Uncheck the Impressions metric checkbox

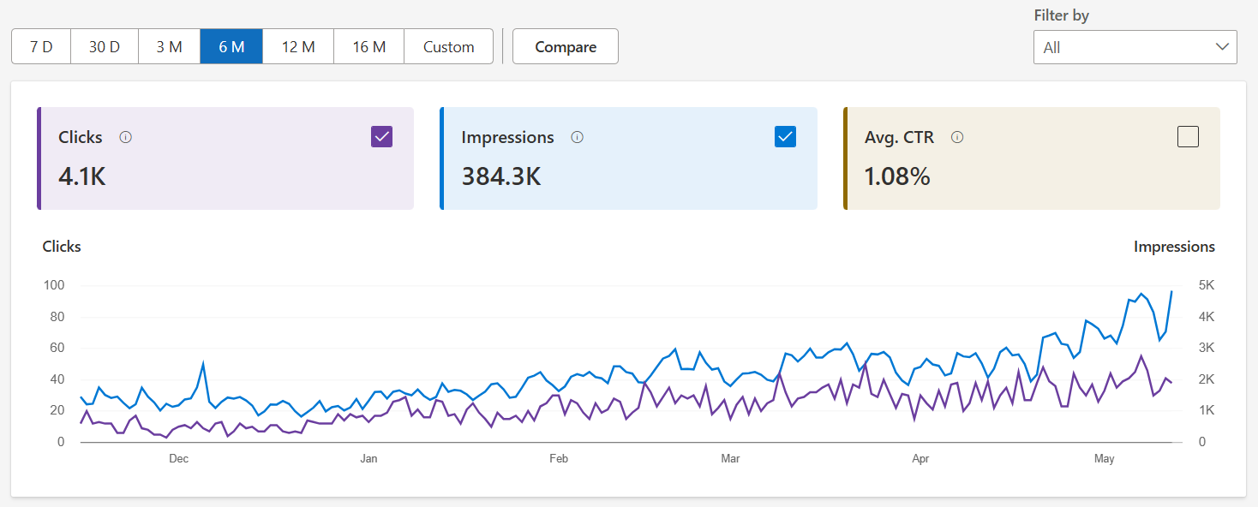tap(785, 137)
